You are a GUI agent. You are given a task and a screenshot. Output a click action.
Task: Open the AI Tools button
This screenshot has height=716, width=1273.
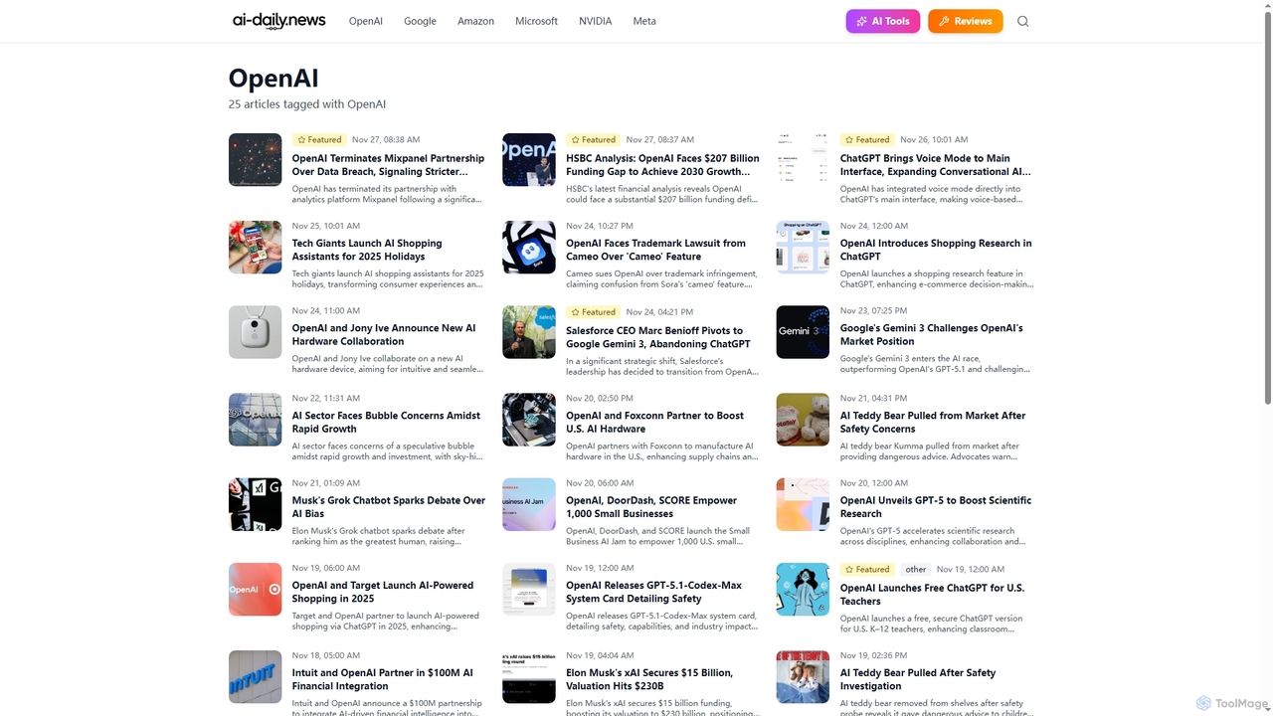coord(883,21)
